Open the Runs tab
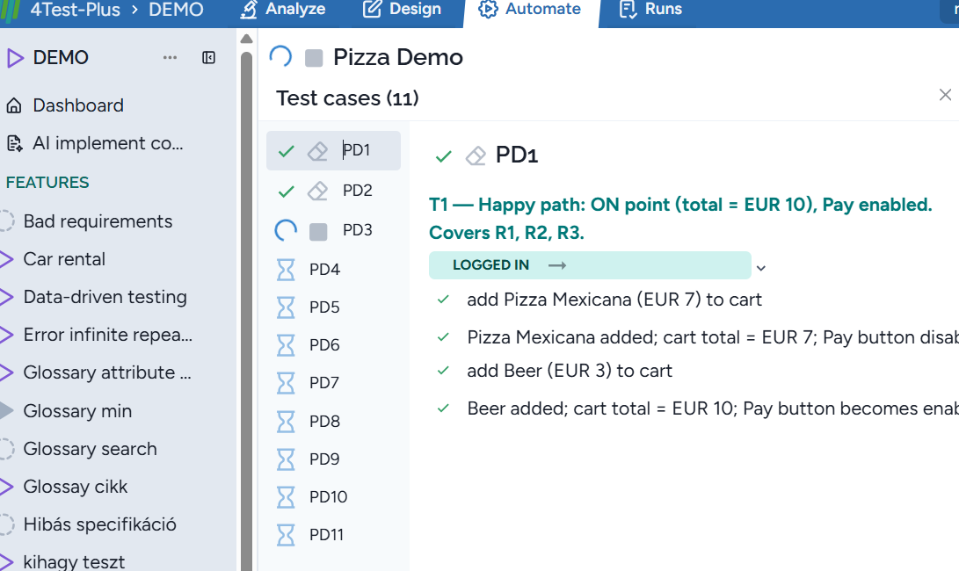Screen dimensions: 959x571 [650, 9]
